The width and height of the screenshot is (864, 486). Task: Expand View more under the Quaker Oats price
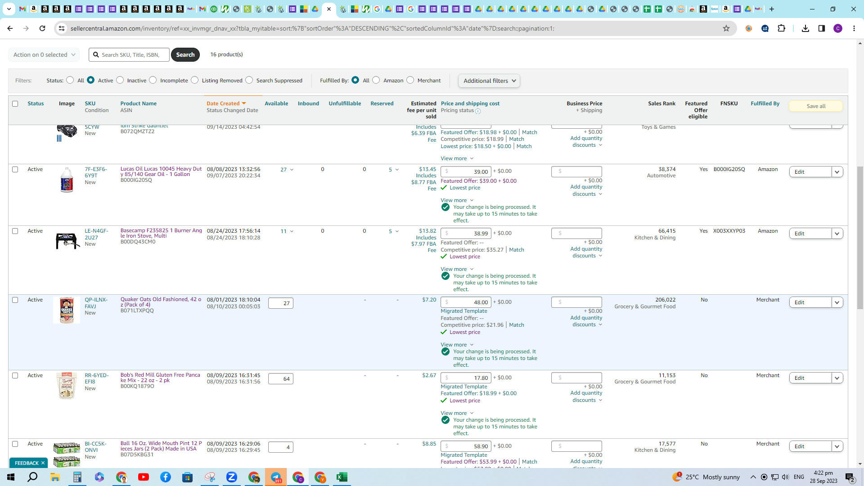[457, 345]
